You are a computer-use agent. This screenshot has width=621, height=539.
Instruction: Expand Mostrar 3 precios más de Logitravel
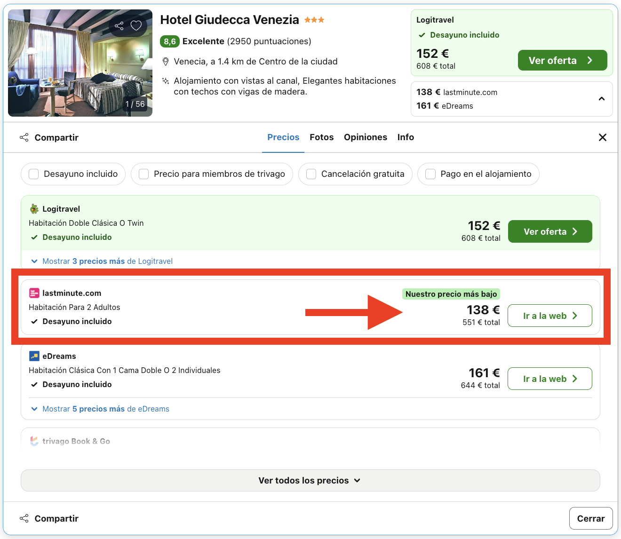(102, 261)
